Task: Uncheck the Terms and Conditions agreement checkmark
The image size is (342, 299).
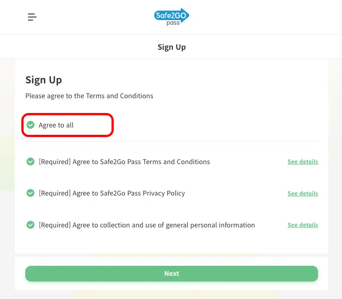Action: coord(30,162)
